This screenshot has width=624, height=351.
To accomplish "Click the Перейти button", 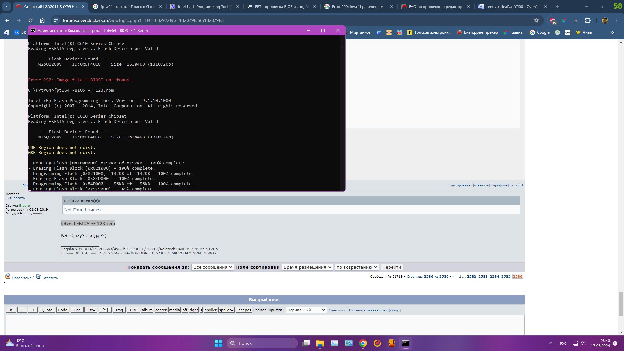I will click(392, 267).
